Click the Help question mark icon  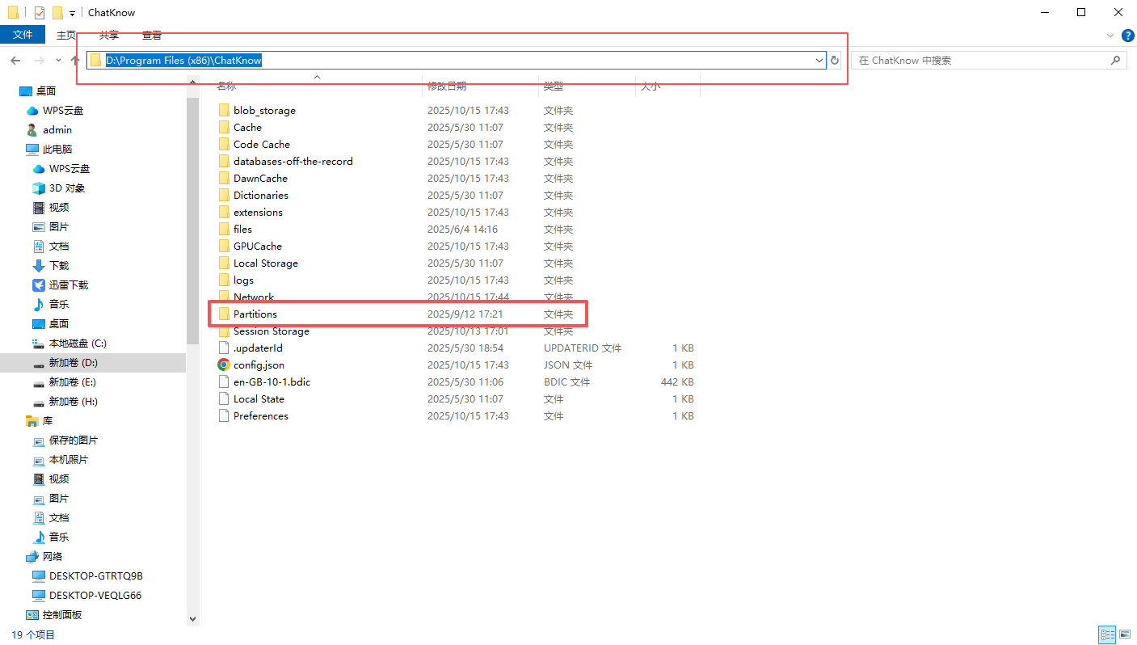tap(1128, 36)
